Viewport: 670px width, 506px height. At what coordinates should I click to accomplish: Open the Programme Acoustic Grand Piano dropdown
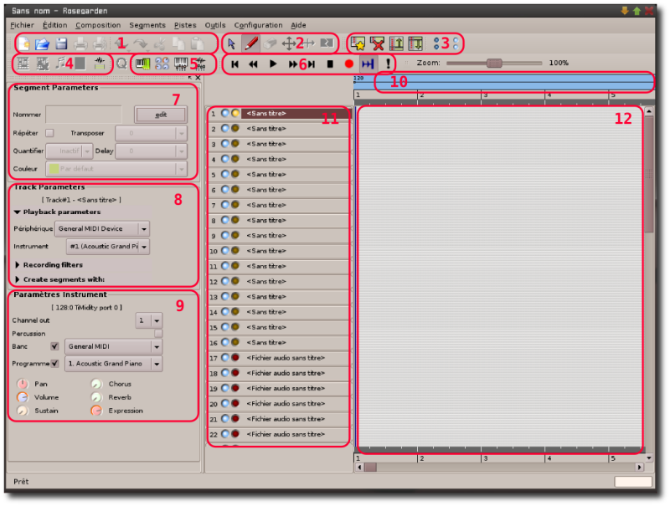(x=113, y=364)
